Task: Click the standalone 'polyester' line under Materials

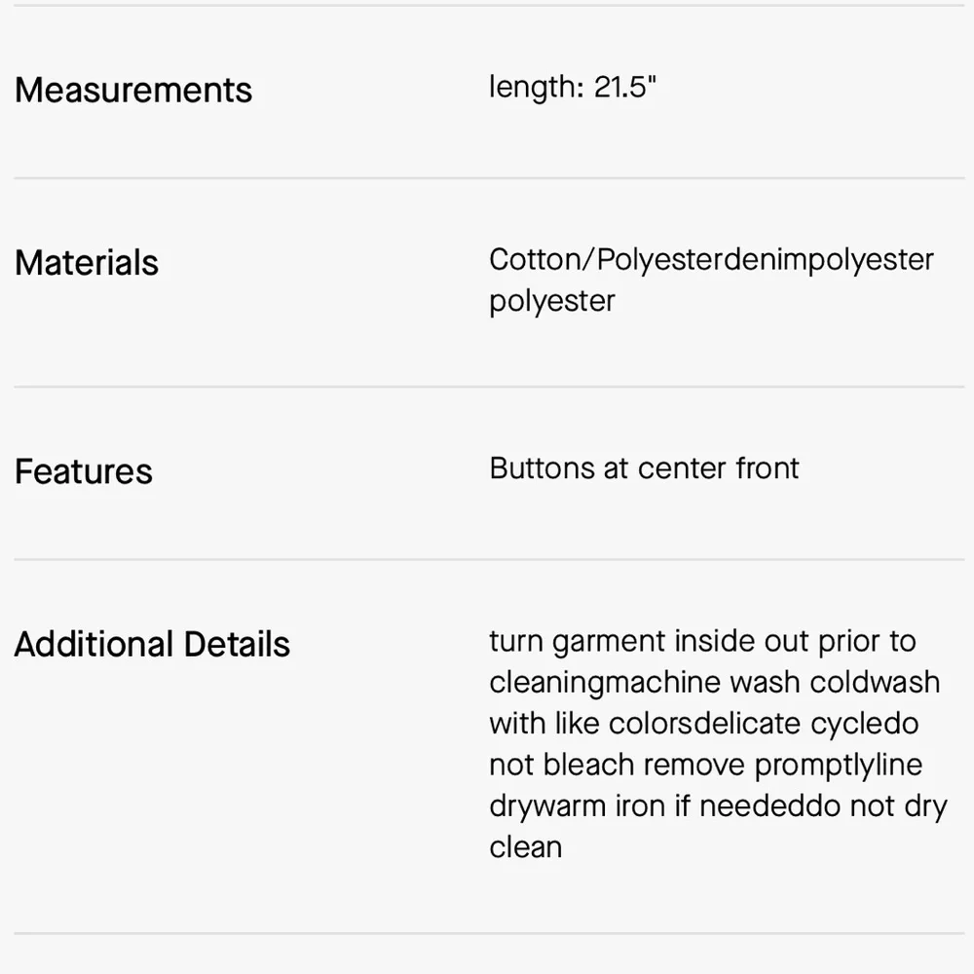Action: coord(552,301)
